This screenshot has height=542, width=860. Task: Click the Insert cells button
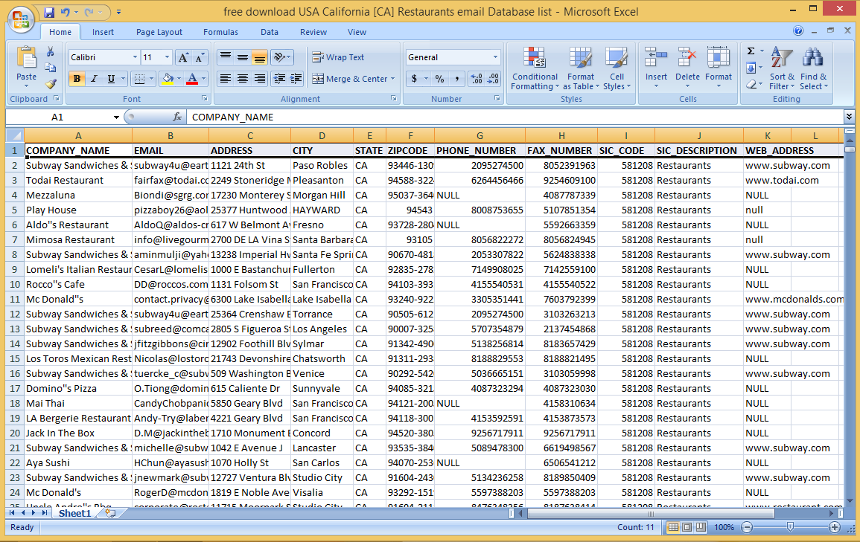tap(656, 68)
